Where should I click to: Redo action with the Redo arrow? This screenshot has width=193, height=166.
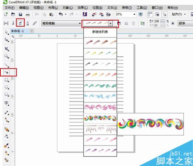72,14
